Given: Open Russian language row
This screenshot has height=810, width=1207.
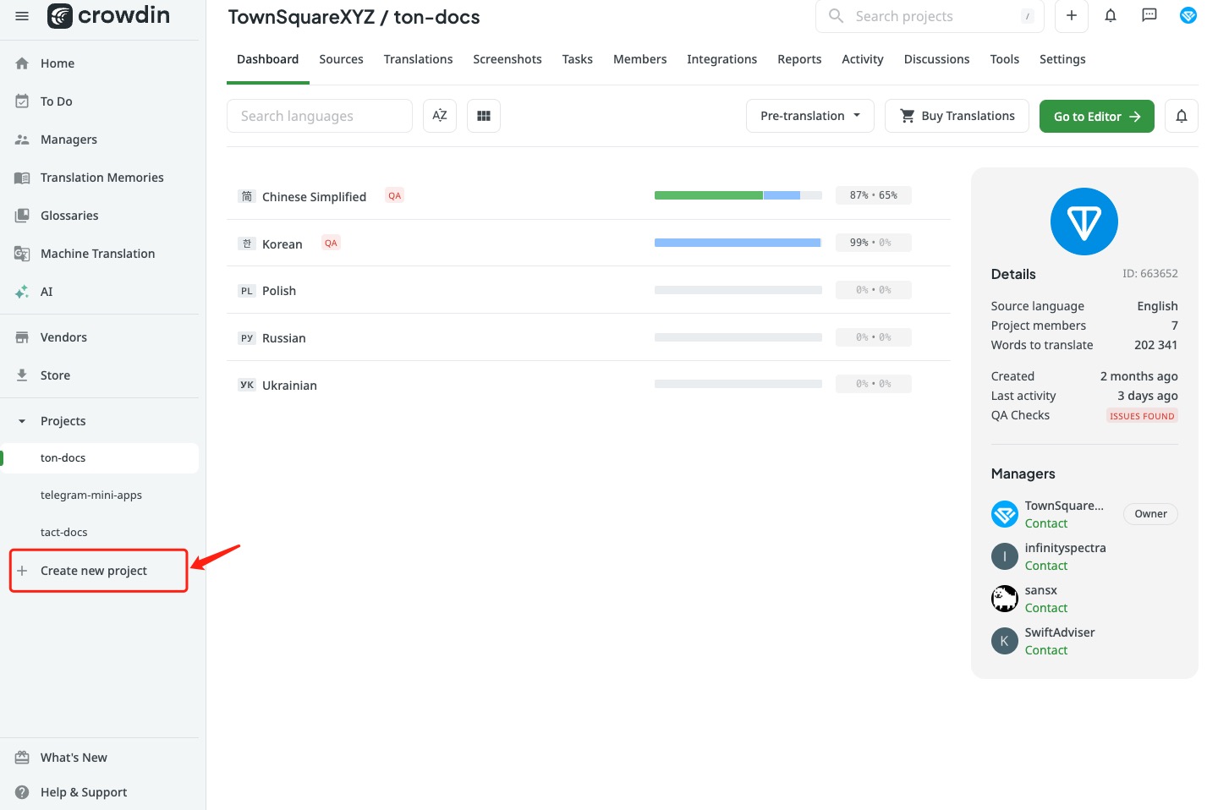Looking at the screenshot, I should [589, 337].
